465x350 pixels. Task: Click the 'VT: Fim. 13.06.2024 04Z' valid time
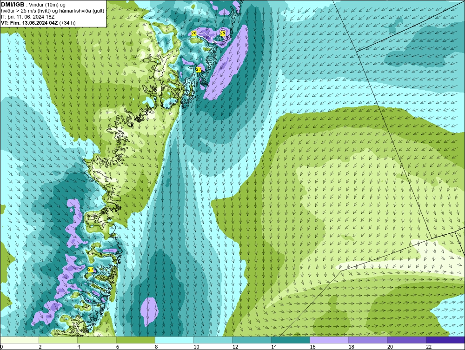30,22
